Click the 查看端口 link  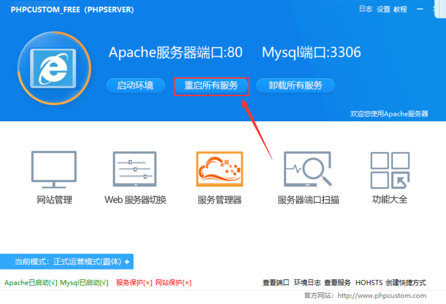pos(276,283)
